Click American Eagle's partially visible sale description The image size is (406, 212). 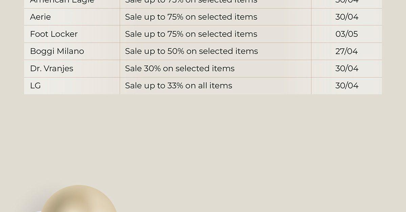[x=191, y=2]
